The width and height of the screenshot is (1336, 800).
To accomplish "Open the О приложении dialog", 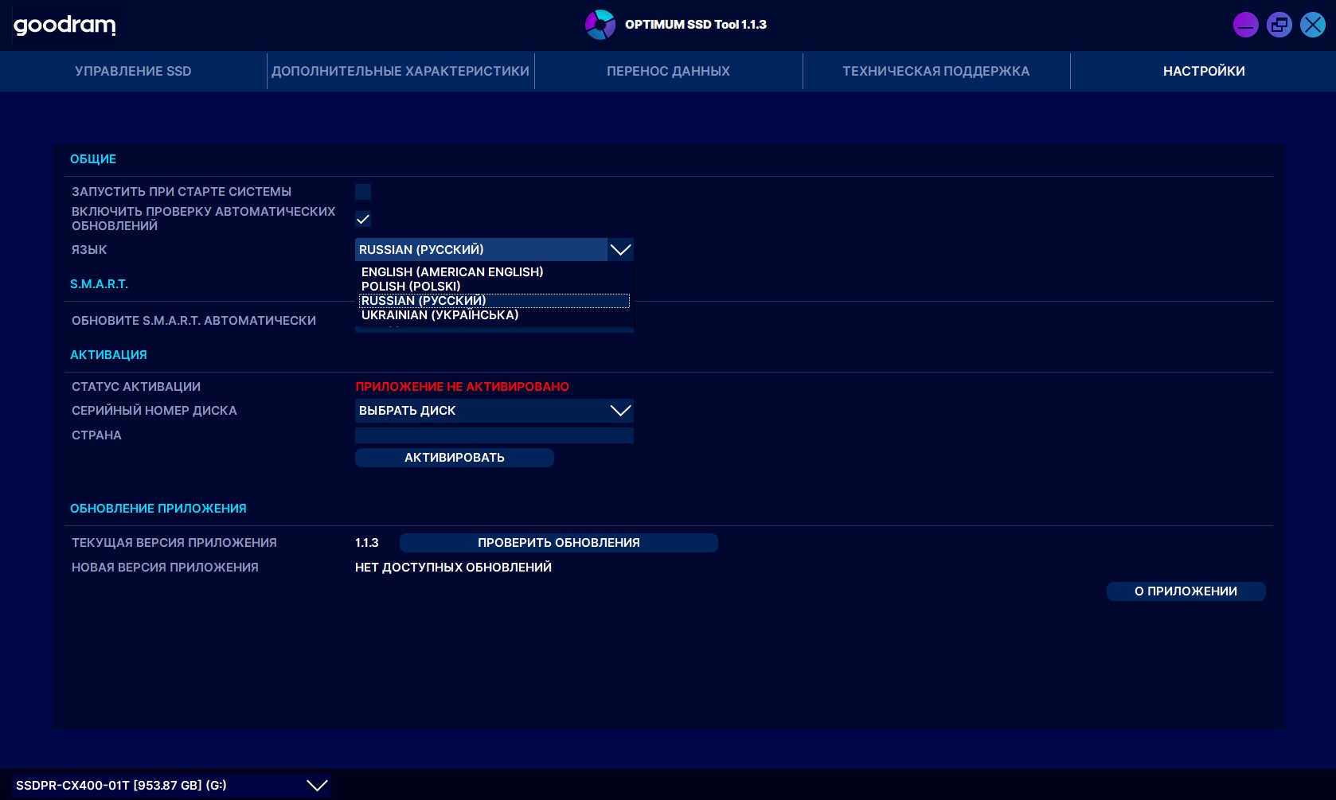I will (x=1186, y=591).
